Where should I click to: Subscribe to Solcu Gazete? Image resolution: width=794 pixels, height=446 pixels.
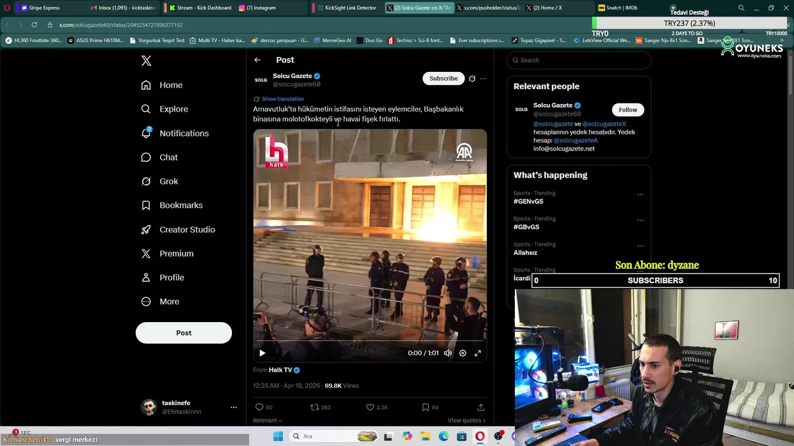click(x=444, y=78)
